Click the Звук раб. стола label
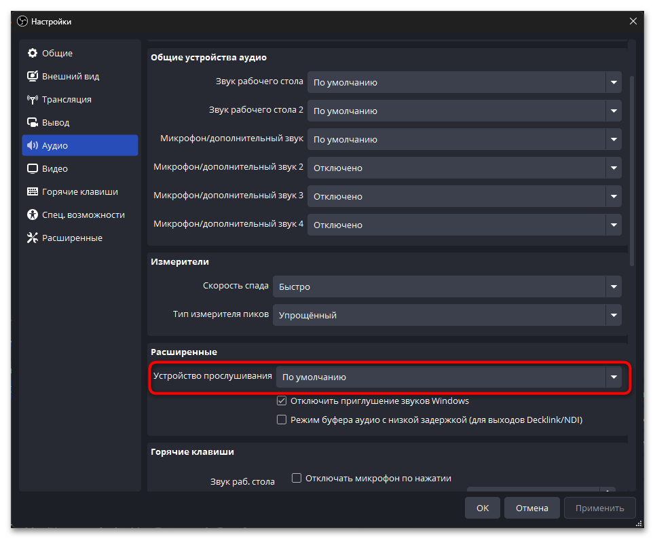The width and height of the screenshot is (655, 539). point(242,482)
